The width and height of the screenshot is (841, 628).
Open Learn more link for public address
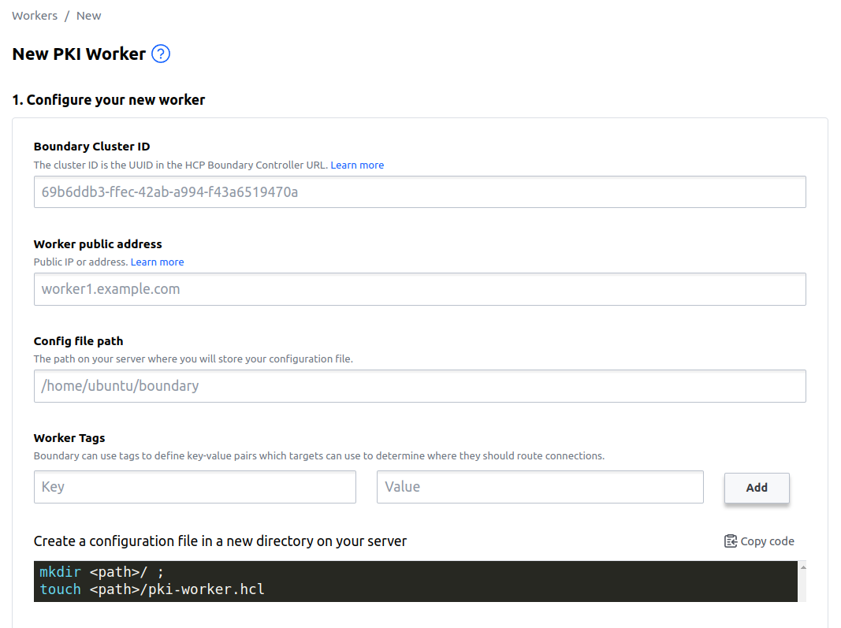click(x=157, y=262)
